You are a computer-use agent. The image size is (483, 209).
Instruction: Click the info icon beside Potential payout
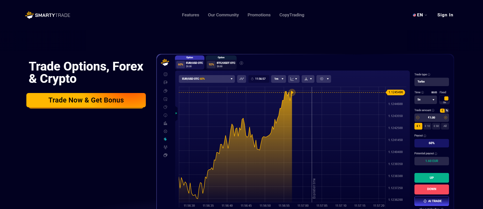pos(436,154)
